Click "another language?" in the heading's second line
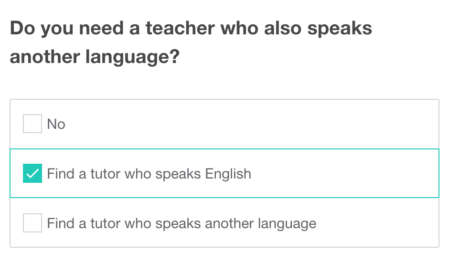449x273 pixels. (x=95, y=57)
